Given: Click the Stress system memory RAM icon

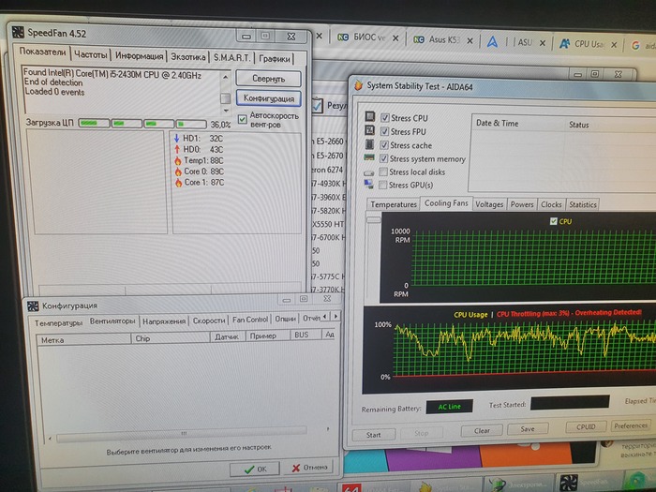Looking at the screenshot, I should (x=369, y=159).
